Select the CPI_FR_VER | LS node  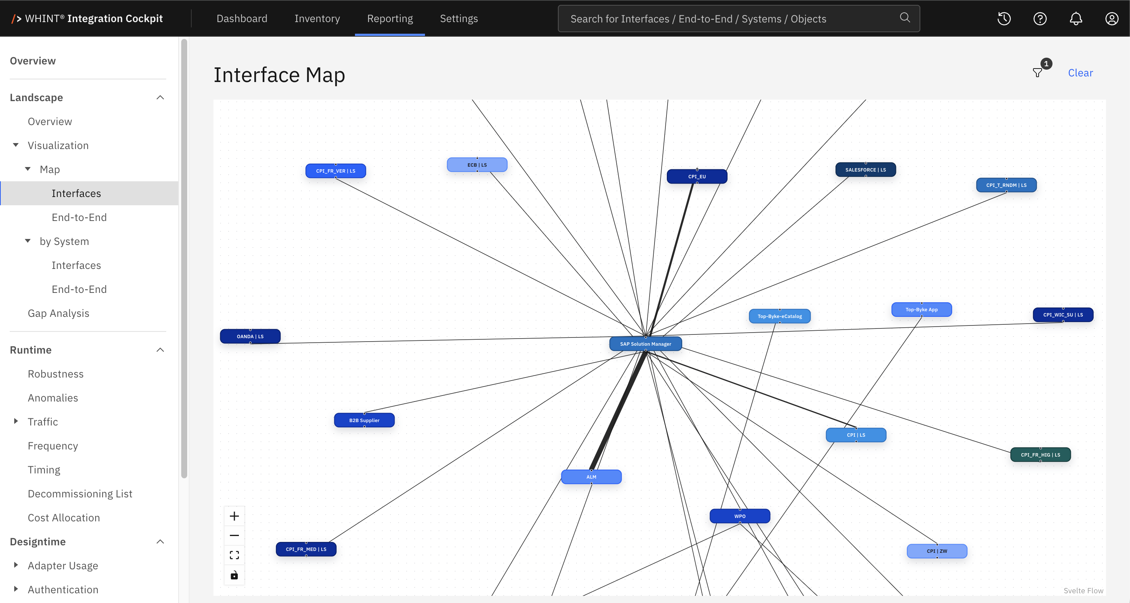click(335, 171)
